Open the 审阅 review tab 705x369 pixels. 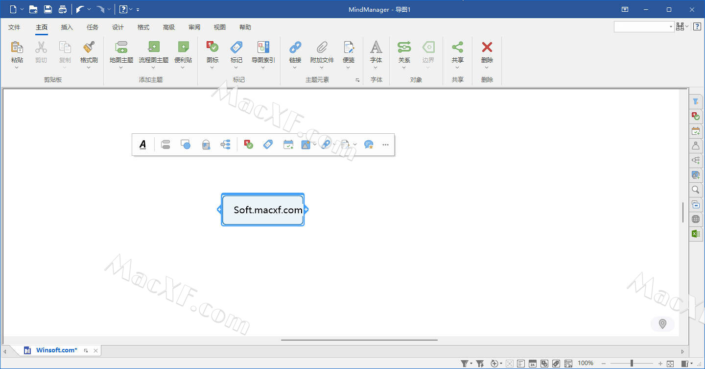click(194, 27)
